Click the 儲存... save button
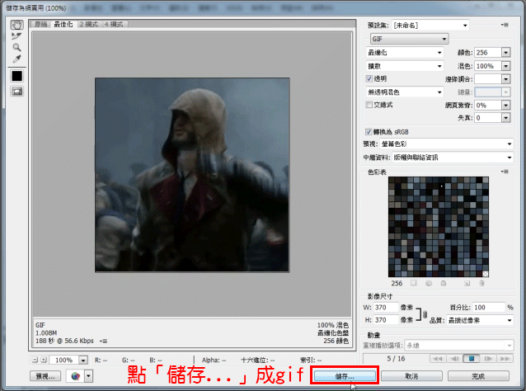 pyautogui.click(x=345, y=376)
